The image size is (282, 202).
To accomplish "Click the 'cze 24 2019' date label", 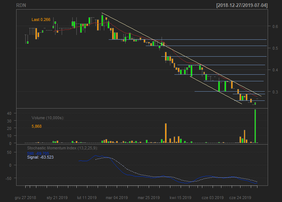I will tap(240, 198).
